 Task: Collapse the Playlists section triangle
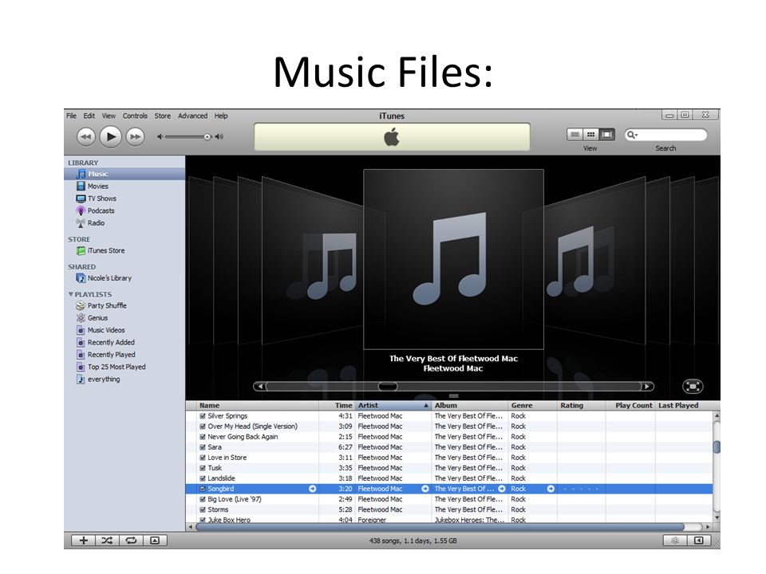point(71,294)
